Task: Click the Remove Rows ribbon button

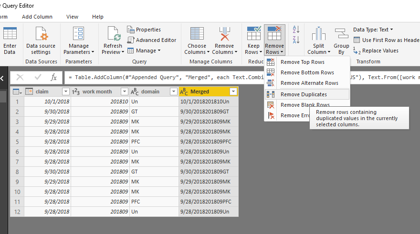Action: coord(274,41)
